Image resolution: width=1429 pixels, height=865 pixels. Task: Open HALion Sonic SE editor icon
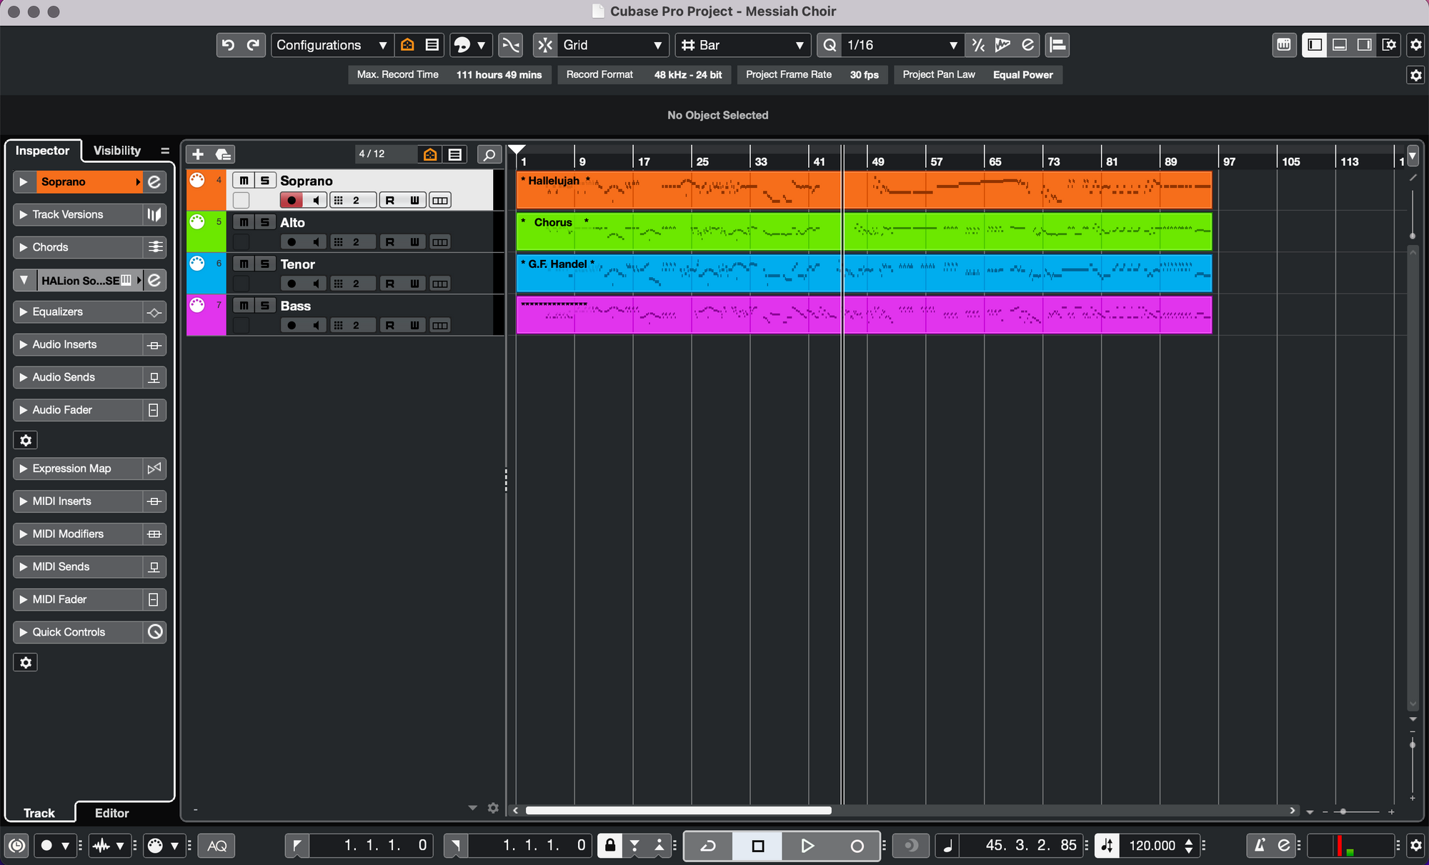click(154, 280)
